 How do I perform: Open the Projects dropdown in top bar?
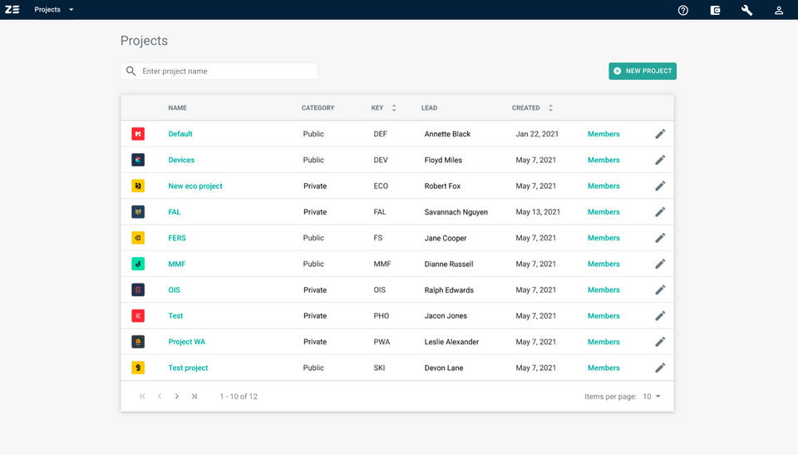pos(54,10)
